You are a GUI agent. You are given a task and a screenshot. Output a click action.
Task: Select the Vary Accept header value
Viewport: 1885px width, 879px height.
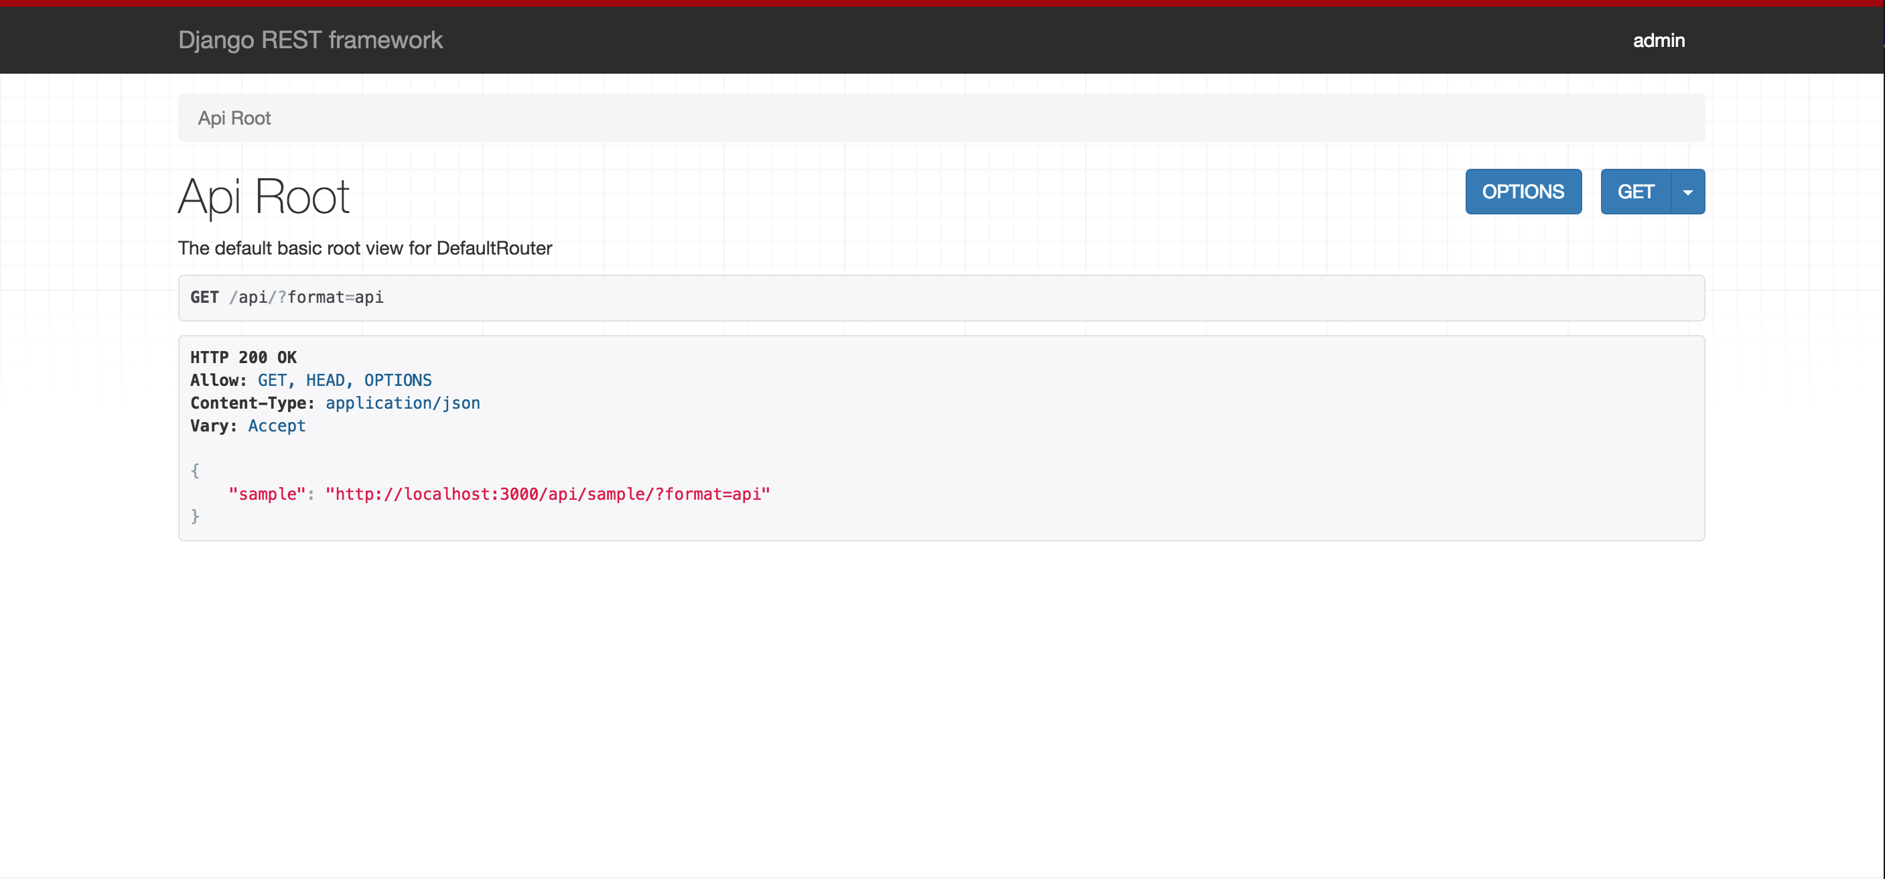(277, 426)
